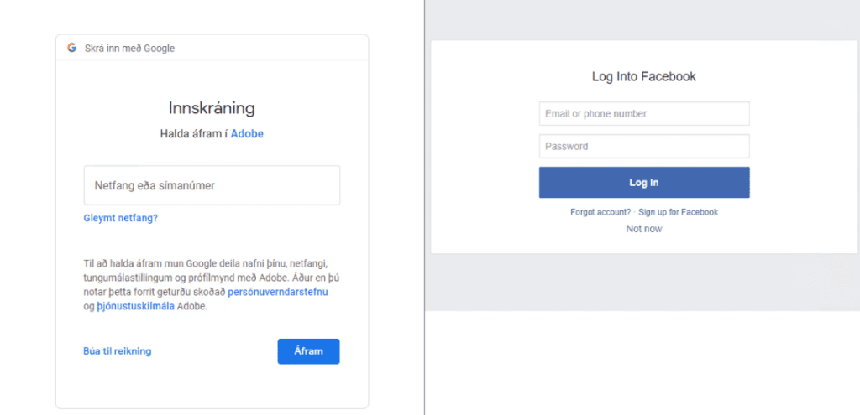Open the persónuverndarstefnu privacy policy link
Viewport: 860px width, 415px height.
(x=278, y=292)
